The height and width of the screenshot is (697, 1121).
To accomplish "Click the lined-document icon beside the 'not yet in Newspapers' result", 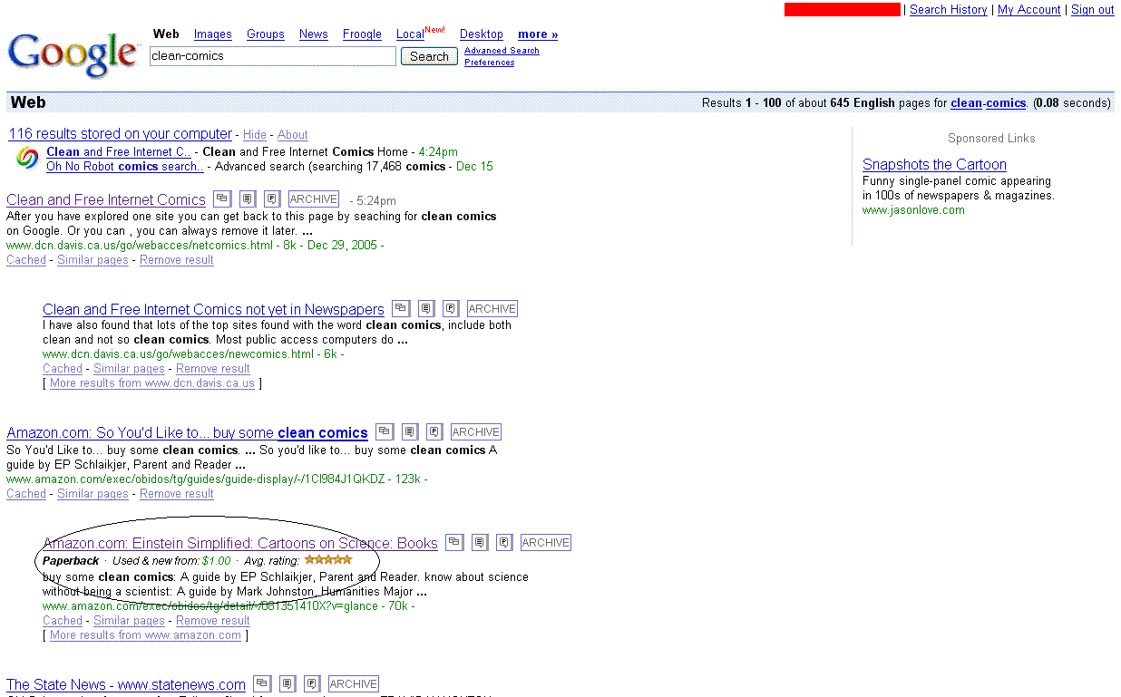I will 426,309.
